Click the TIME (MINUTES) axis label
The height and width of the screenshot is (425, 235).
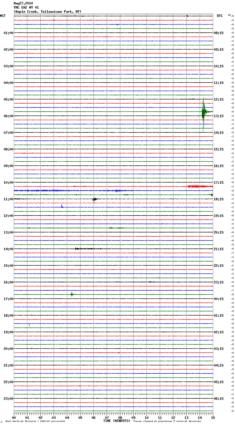click(x=117, y=421)
